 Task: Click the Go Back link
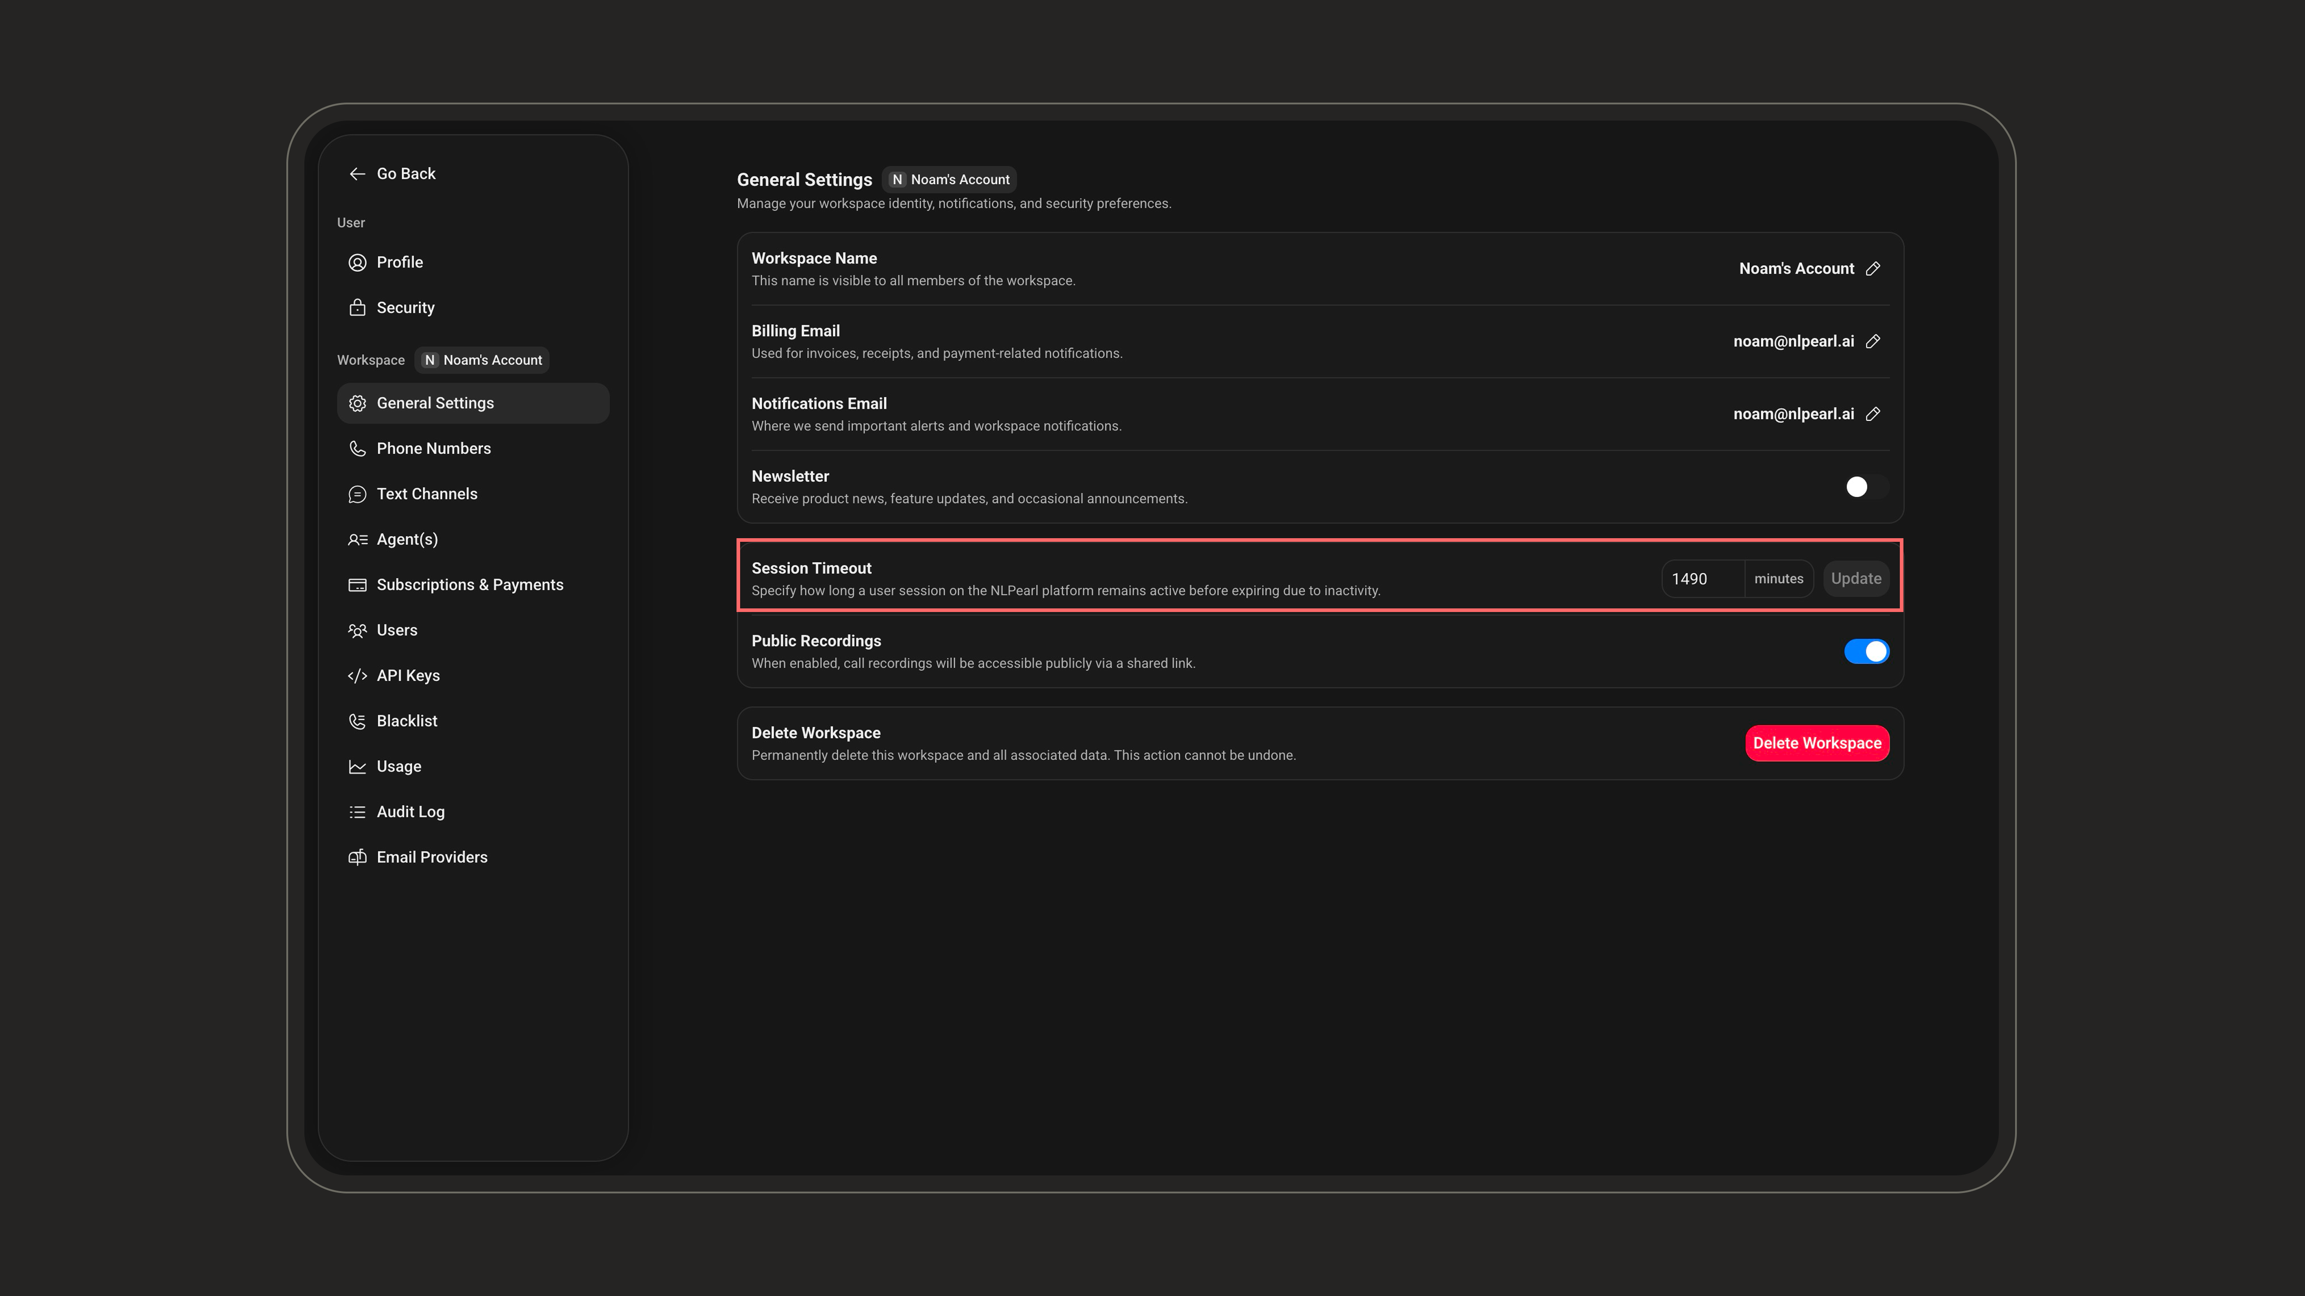point(392,174)
